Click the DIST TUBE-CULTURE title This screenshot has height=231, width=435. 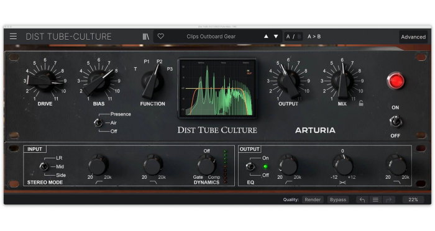pyautogui.click(x=68, y=37)
